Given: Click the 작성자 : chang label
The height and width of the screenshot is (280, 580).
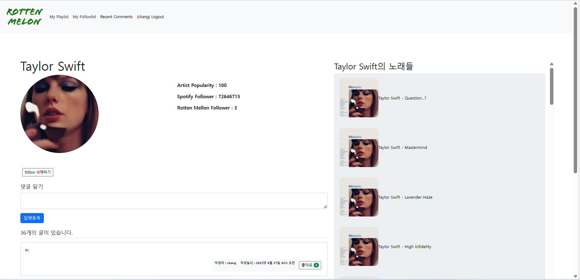Looking at the screenshot, I should click(x=225, y=263).
